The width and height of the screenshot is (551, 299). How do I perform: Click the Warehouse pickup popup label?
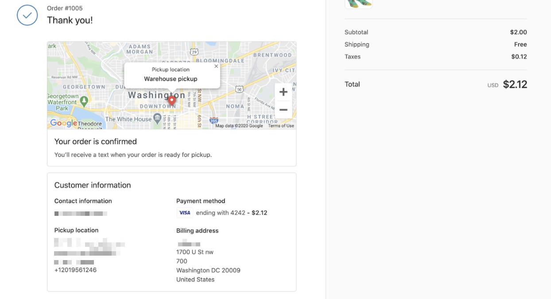click(x=171, y=79)
